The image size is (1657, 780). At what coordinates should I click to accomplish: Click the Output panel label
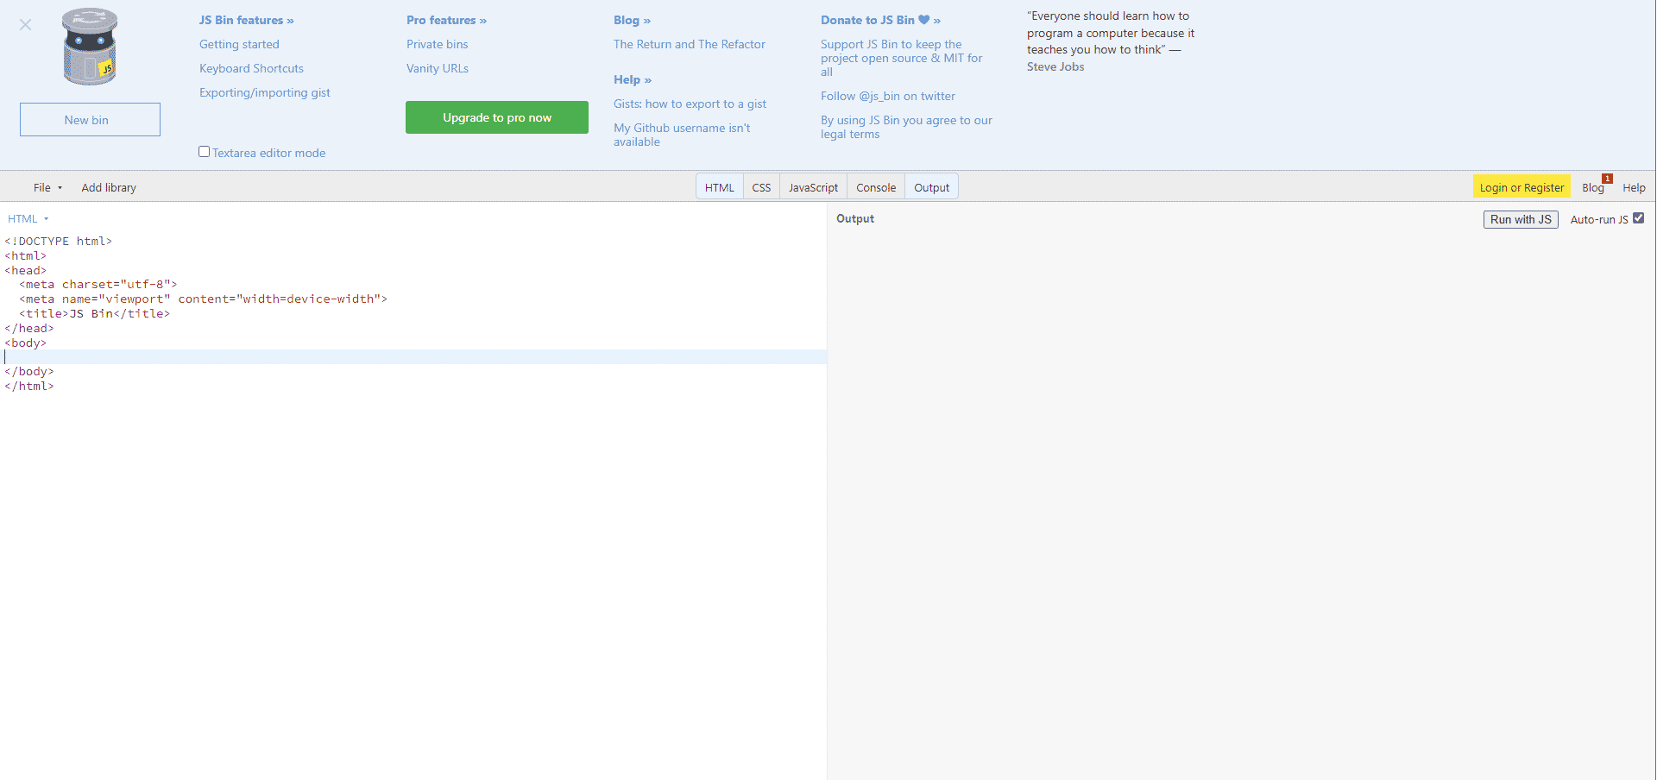(x=855, y=218)
